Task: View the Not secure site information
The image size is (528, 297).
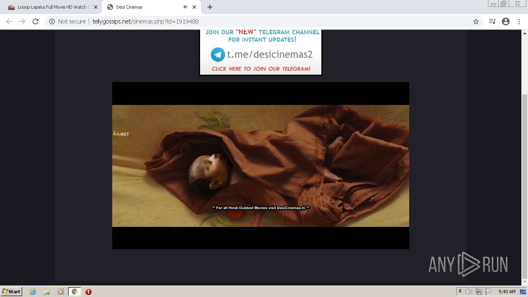Action: 67,21
